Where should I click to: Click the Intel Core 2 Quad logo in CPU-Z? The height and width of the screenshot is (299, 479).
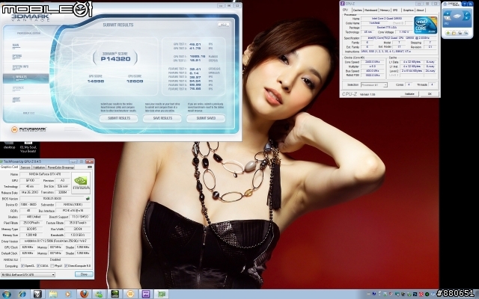[426, 25]
